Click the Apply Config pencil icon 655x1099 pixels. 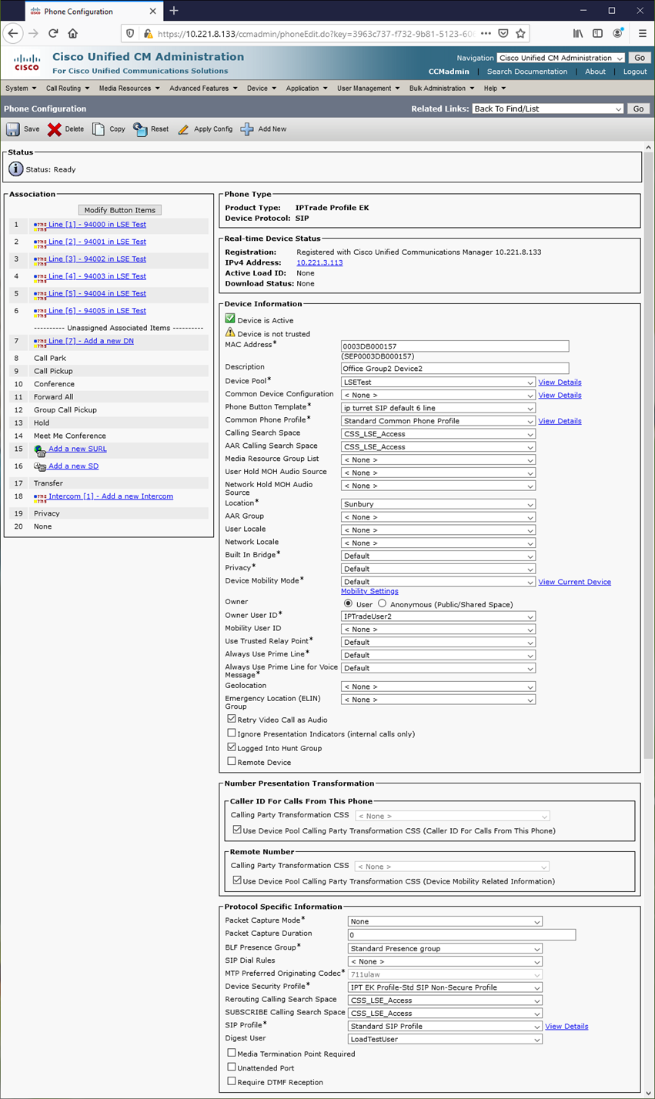coord(183,129)
